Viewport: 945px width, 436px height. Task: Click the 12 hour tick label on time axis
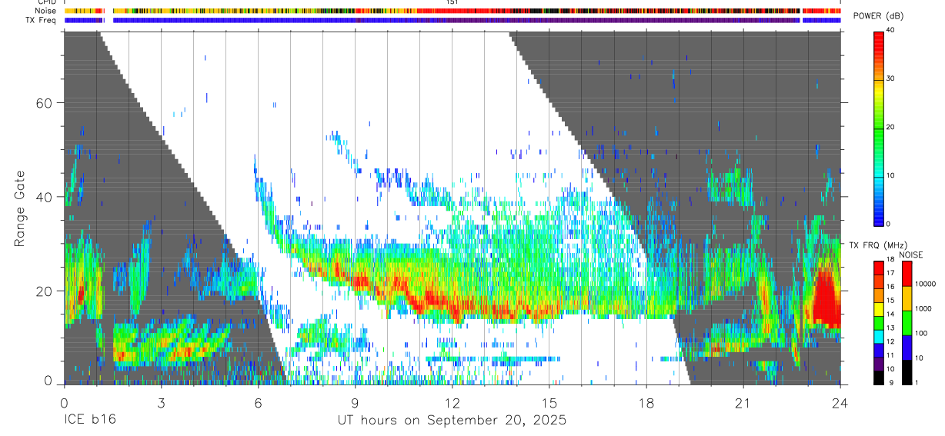452,403
